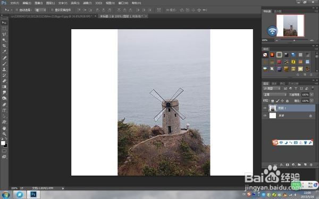Screen dimensions: 319x199
Task: Open layer blend mode dropdown
Action: (x=275, y=94)
